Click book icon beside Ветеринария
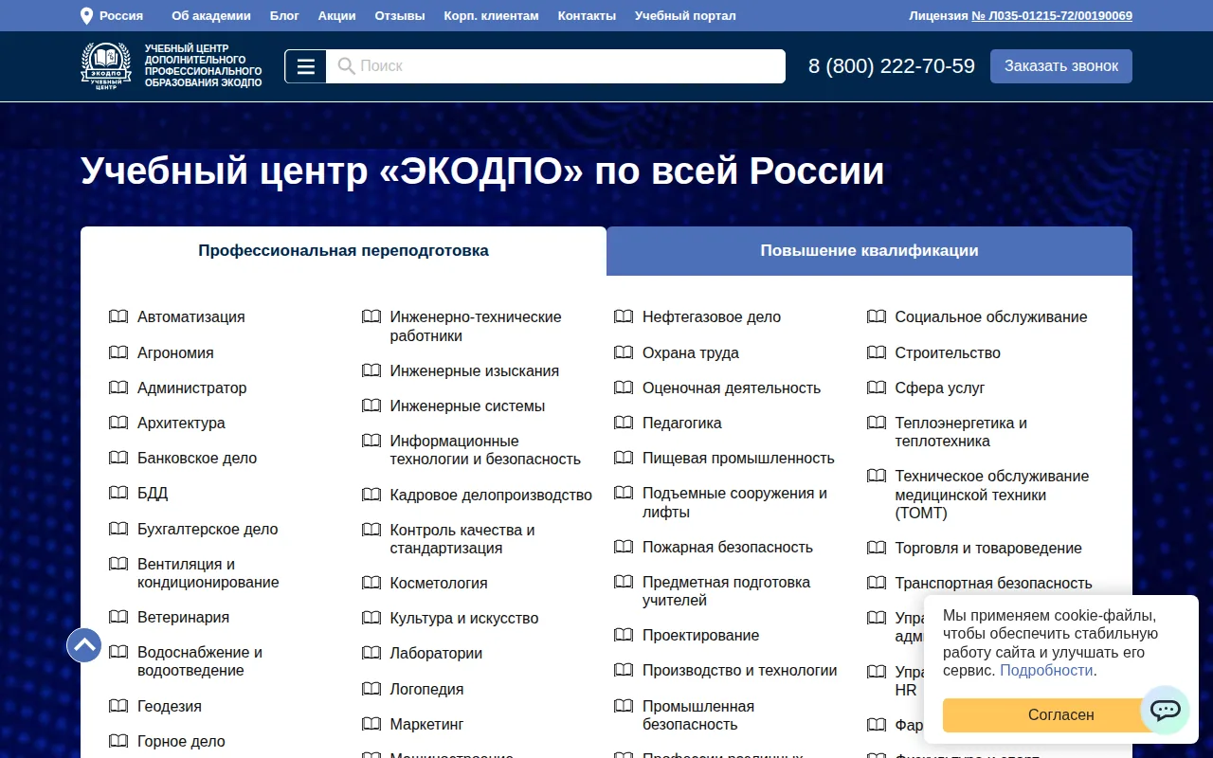The width and height of the screenshot is (1213, 758). tap(118, 617)
